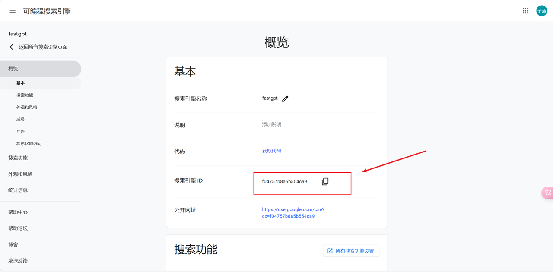
Task: Edit search engine name with pencil icon
Action: pos(285,99)
